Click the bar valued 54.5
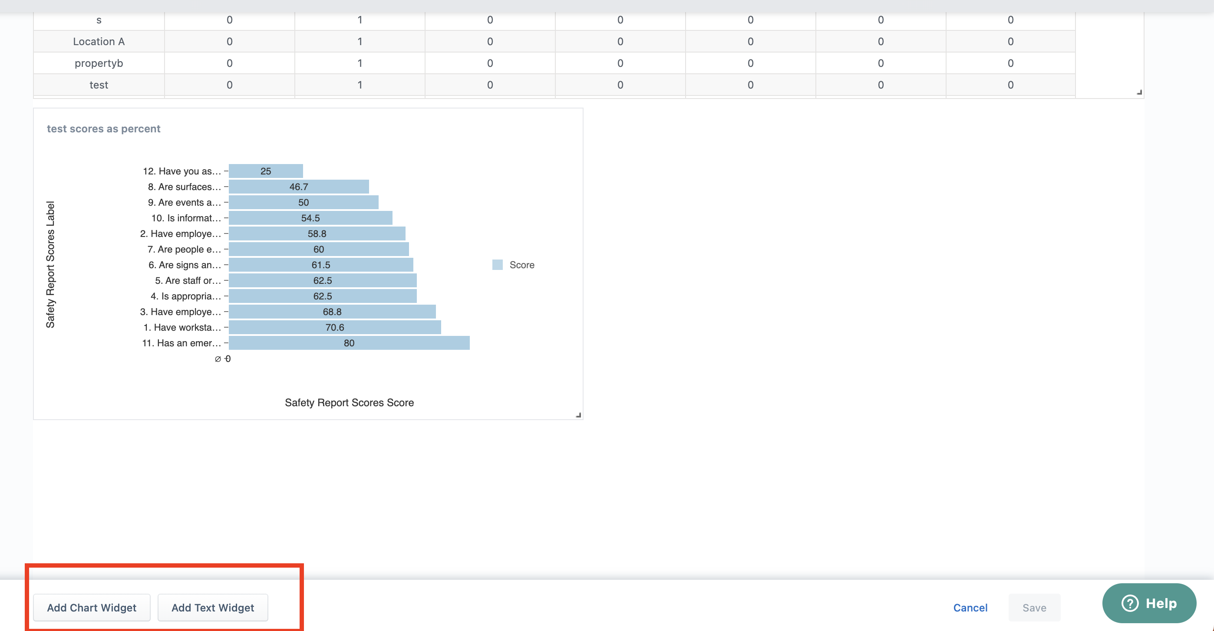The image size is (1214, 631). point(310,217)
